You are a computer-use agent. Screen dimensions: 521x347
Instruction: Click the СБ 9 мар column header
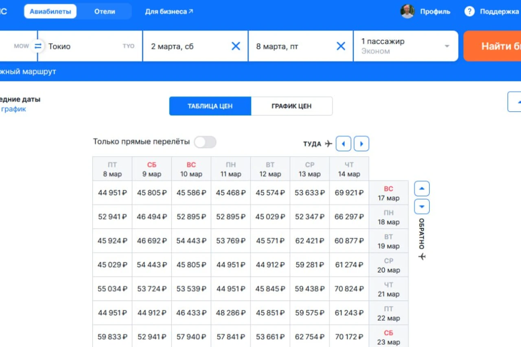(152, 169)
